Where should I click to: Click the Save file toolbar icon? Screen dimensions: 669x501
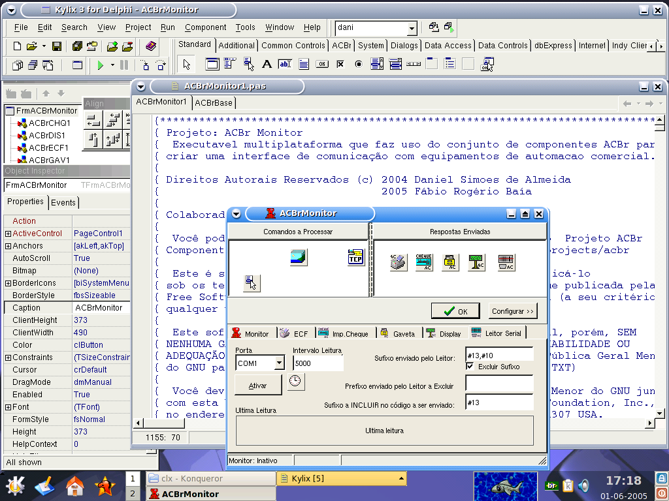click(57, 46)
